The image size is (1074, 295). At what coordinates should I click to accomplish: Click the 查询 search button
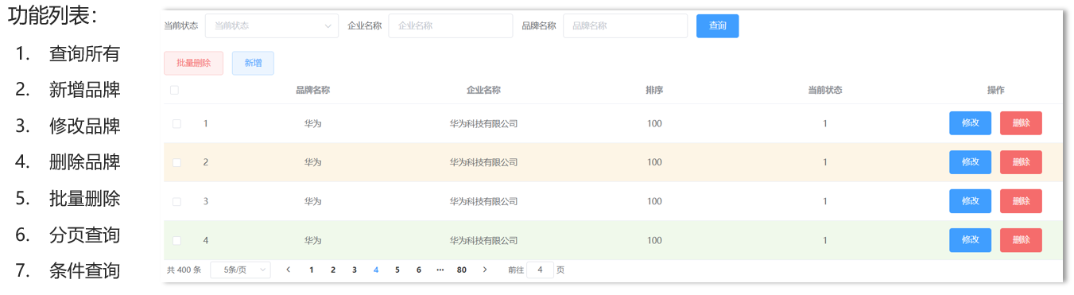(717, 25)
